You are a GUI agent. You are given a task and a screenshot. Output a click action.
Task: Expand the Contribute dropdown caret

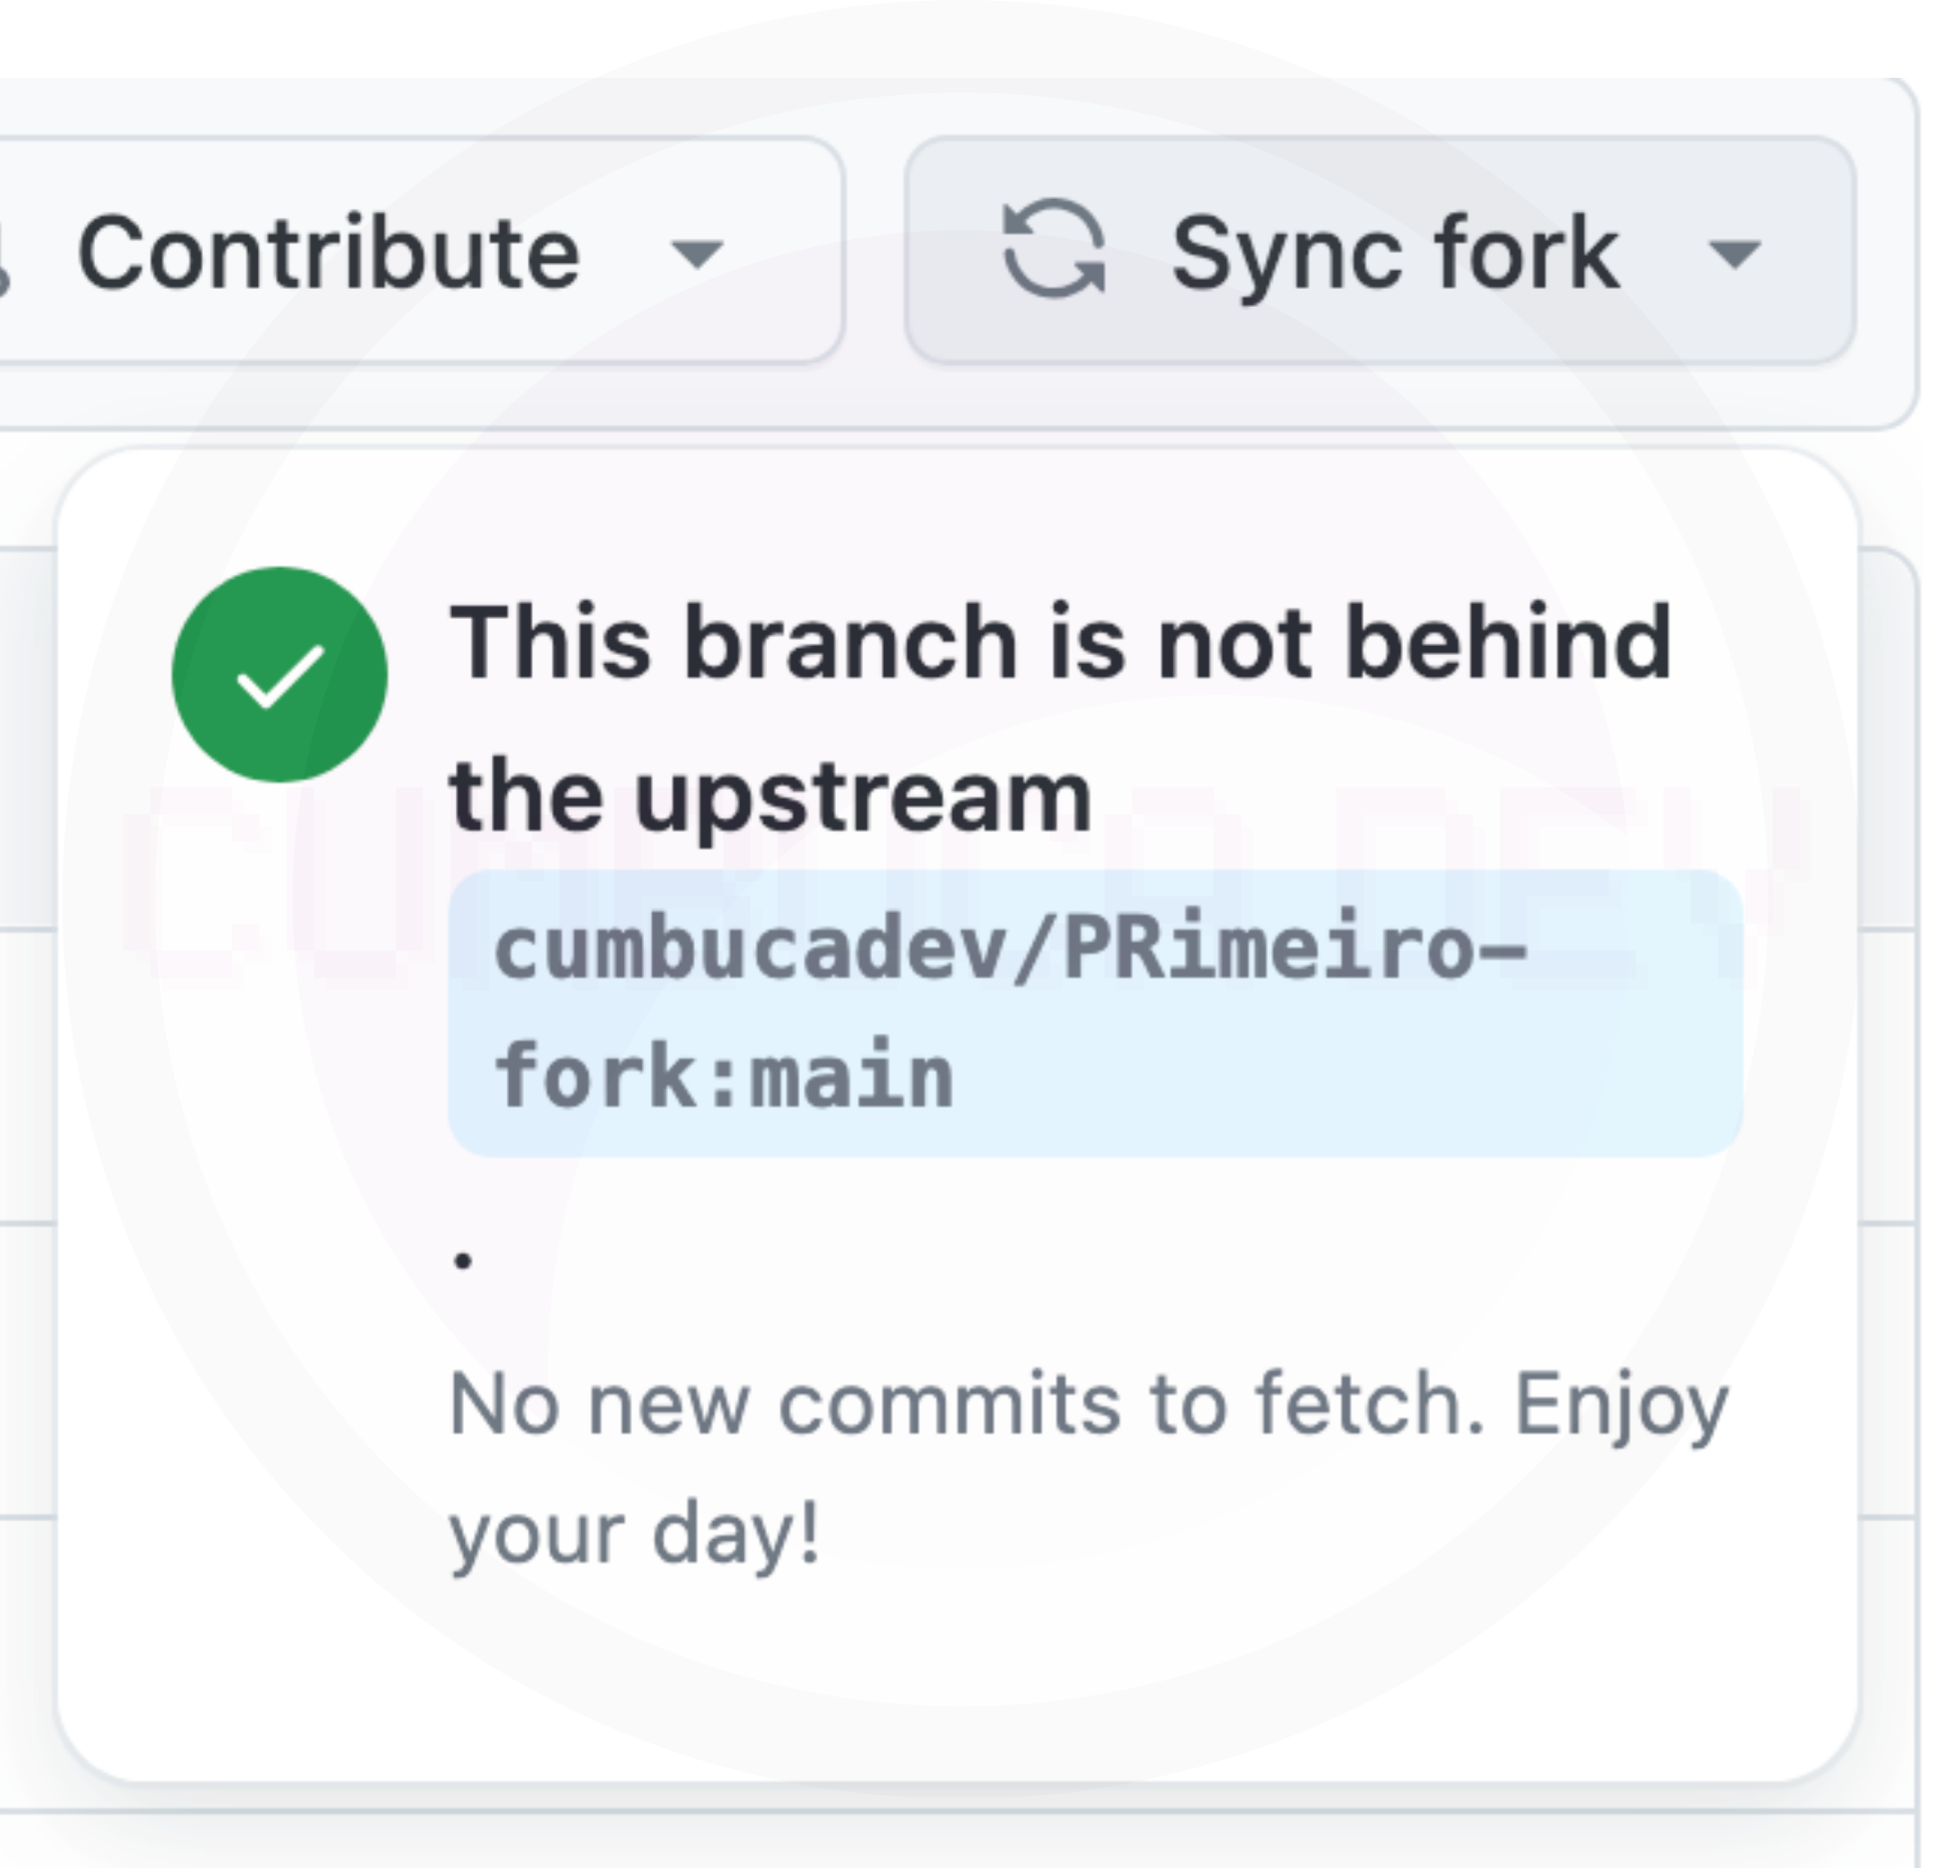[697, 254]
